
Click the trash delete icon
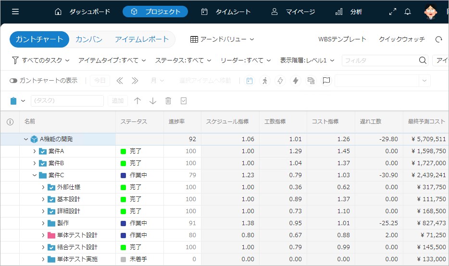tap(168, 101)
